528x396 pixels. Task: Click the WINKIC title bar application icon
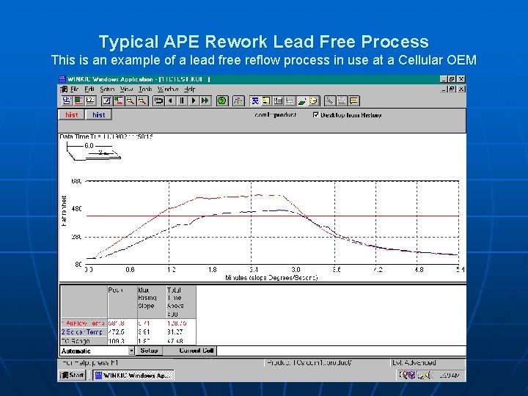[62, 79]
